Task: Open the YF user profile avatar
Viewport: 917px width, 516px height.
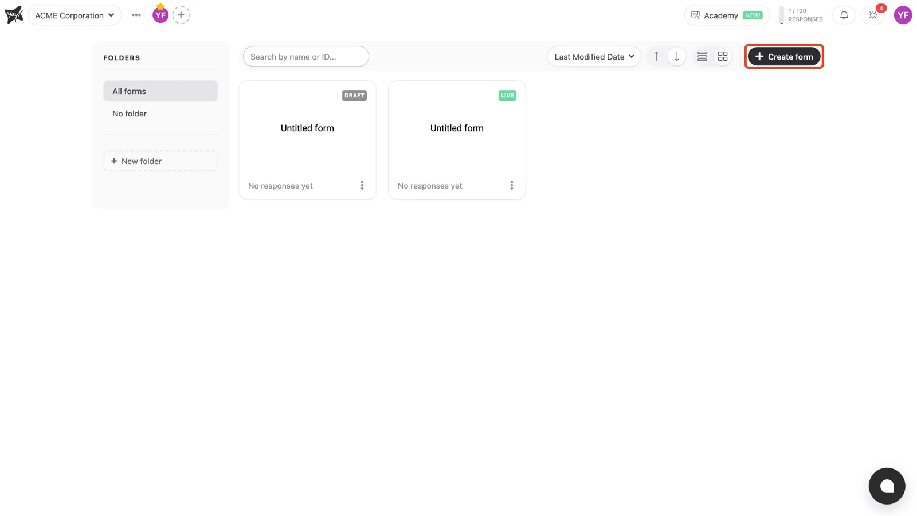Action: click(903, 15)
